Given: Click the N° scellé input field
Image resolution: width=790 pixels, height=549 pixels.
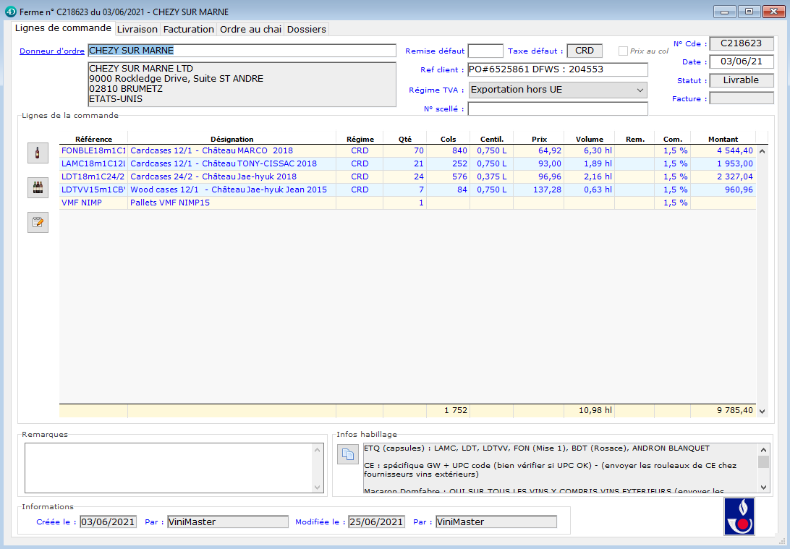Looking at the screenshot, I should click(557, 108).
